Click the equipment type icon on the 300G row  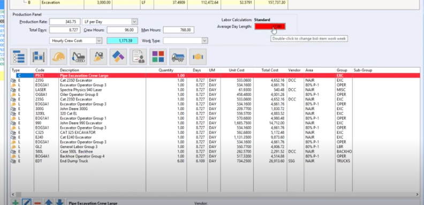[x=13, y=109]
